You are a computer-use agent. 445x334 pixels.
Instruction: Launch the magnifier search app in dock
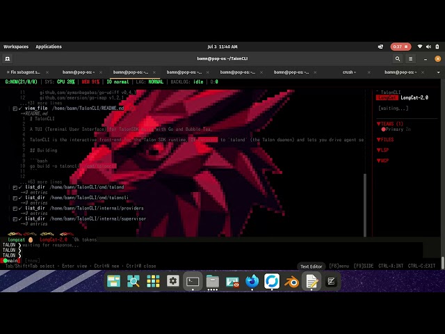(133, 281)
